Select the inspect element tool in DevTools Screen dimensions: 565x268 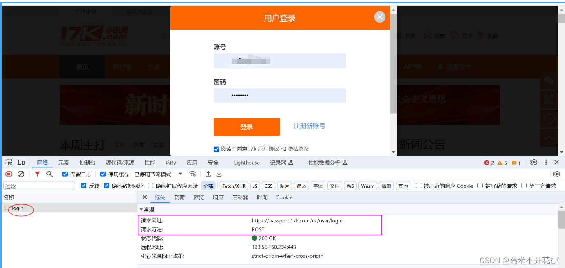9,163
